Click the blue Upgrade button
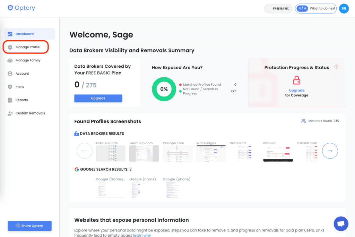 [98, 98]
